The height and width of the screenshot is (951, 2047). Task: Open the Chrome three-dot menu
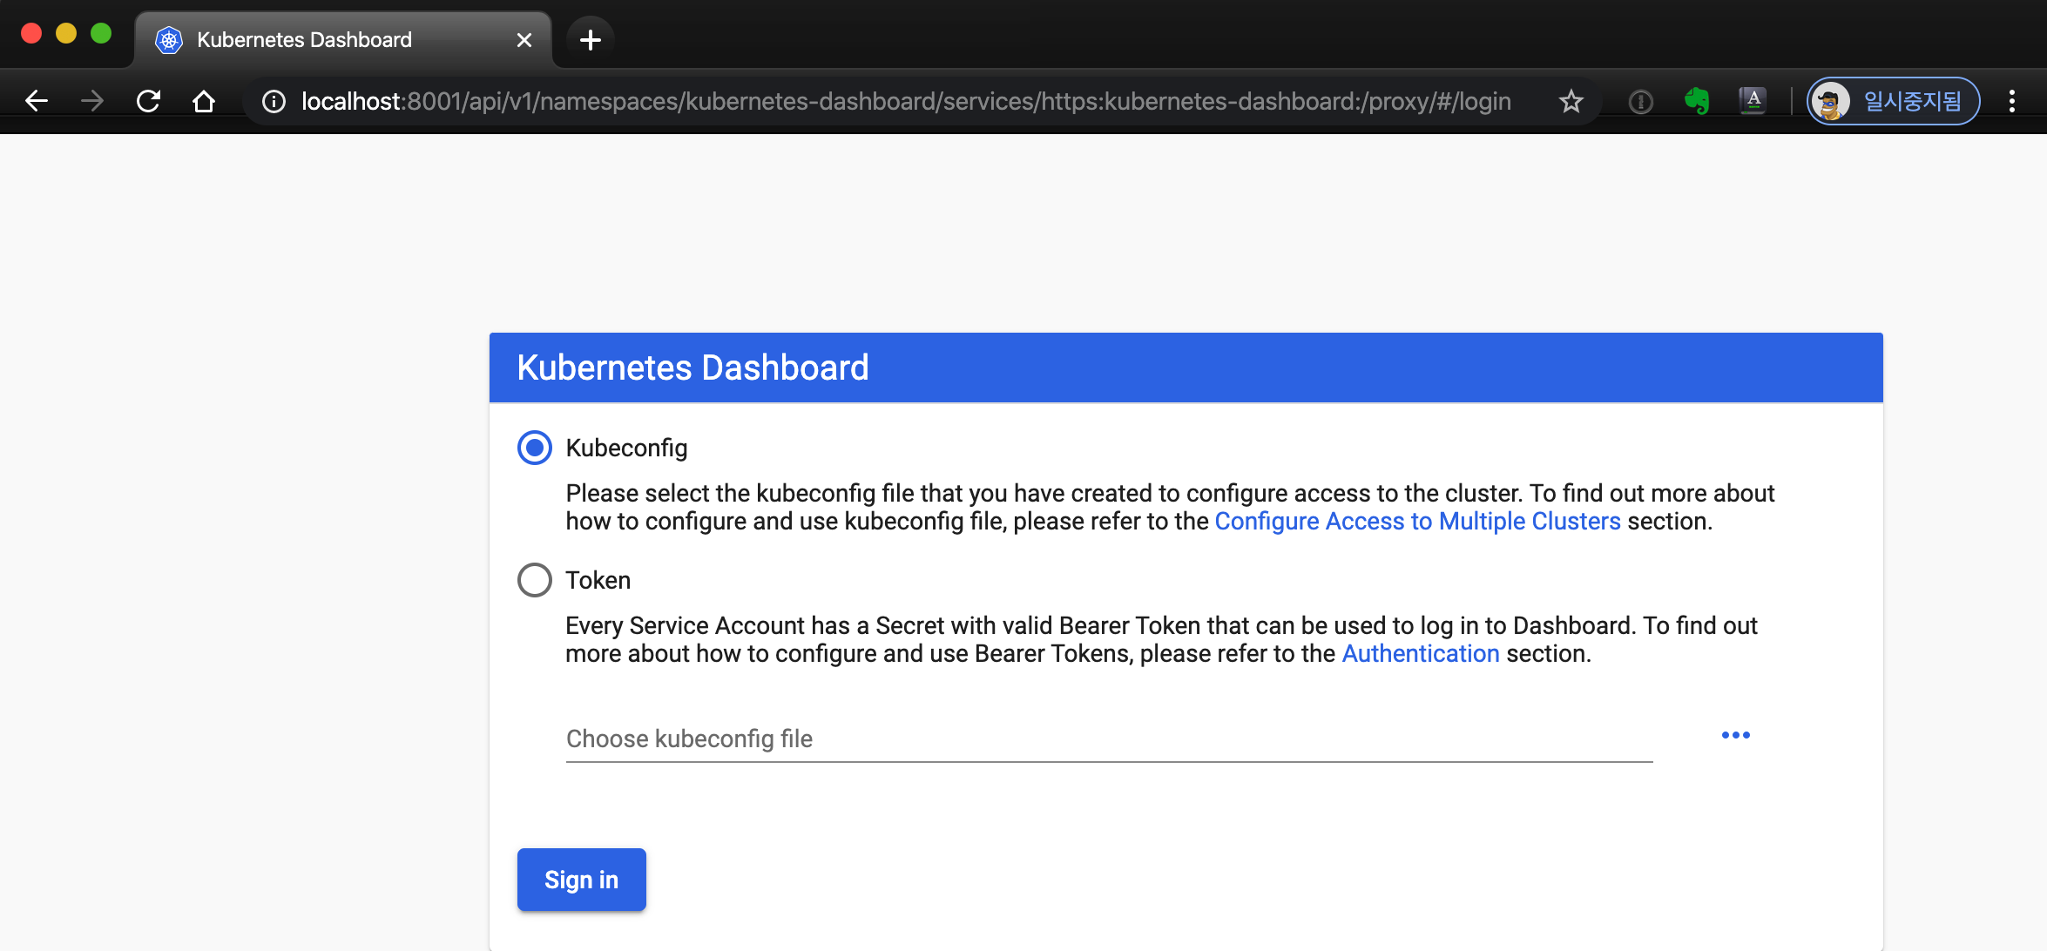(2011, 102)
